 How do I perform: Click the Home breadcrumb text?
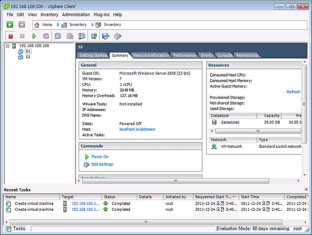[47, 25]
